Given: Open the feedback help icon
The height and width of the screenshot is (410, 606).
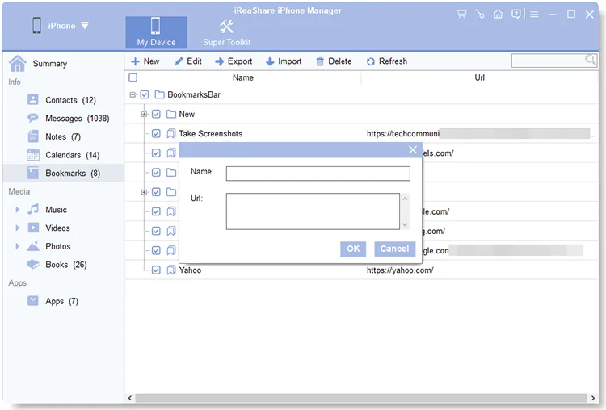Looking at the screenshot, I should tap(516, 15).
